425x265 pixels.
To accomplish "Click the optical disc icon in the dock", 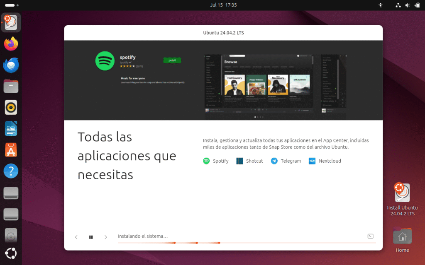I will (11, 236).
